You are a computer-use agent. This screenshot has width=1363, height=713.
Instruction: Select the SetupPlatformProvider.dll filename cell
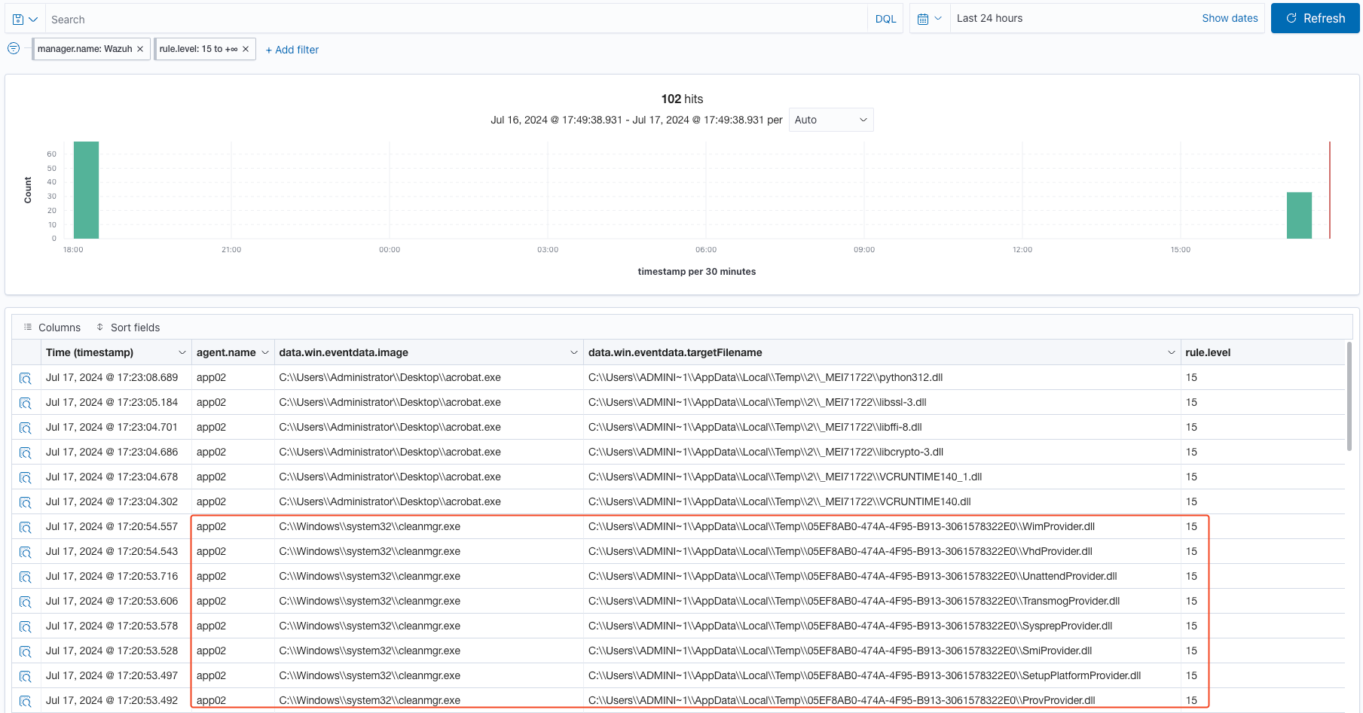pos(882,675)
